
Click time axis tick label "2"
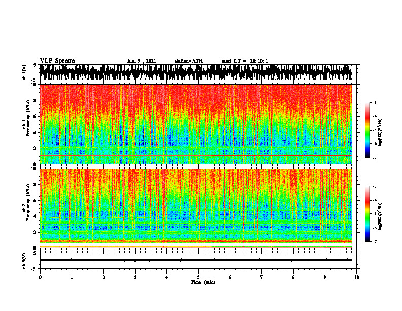(104, 277)
